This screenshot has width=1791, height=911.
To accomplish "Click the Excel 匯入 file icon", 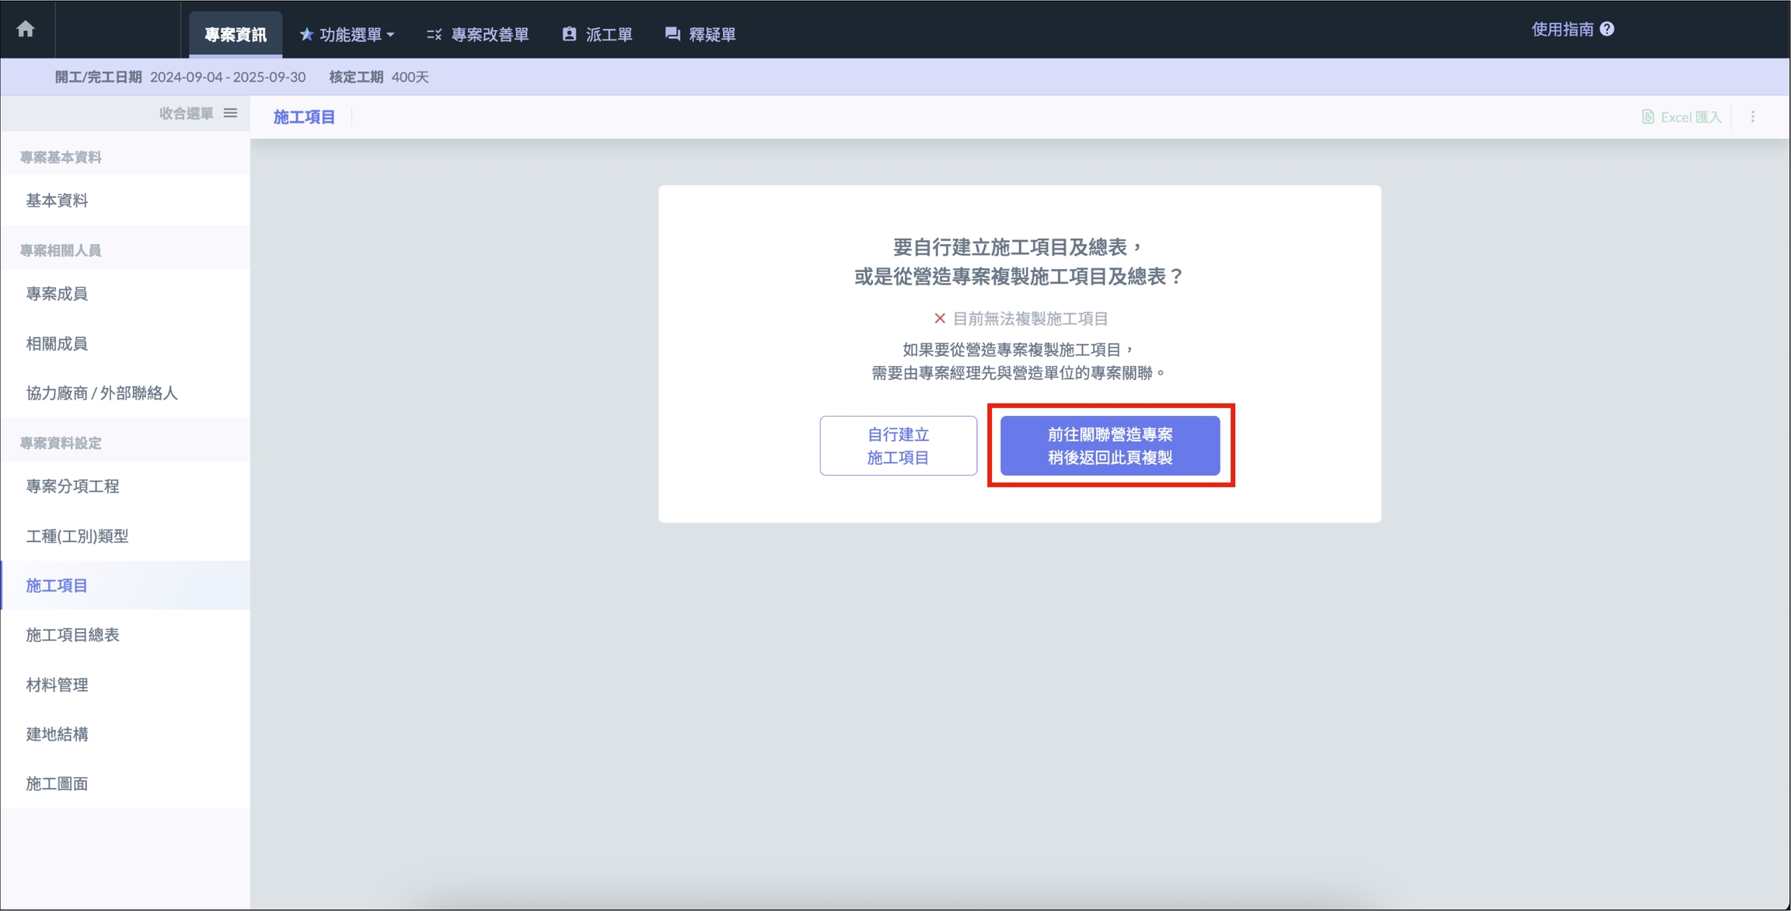I will (x=1647, y=117).
